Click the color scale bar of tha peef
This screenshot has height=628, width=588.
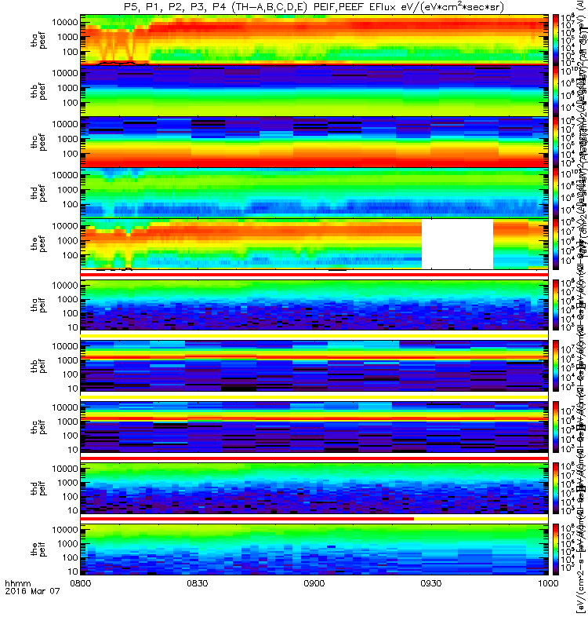[x=556, y=40]
